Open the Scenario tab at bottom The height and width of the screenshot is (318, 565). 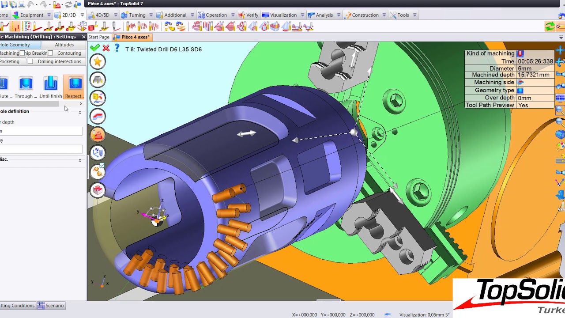point(51,306)
